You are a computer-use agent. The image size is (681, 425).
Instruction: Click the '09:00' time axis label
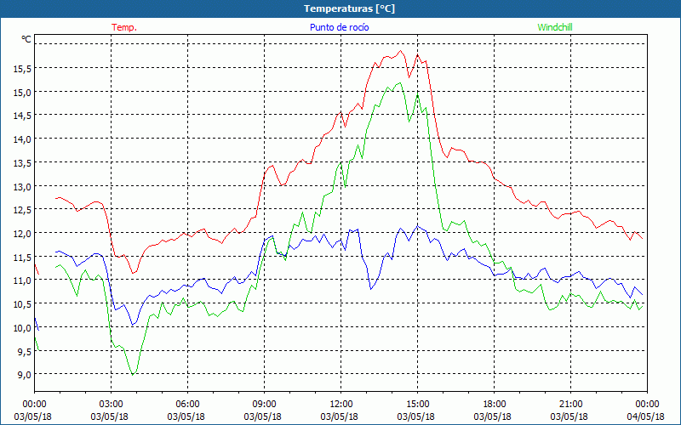click(264, 405)
